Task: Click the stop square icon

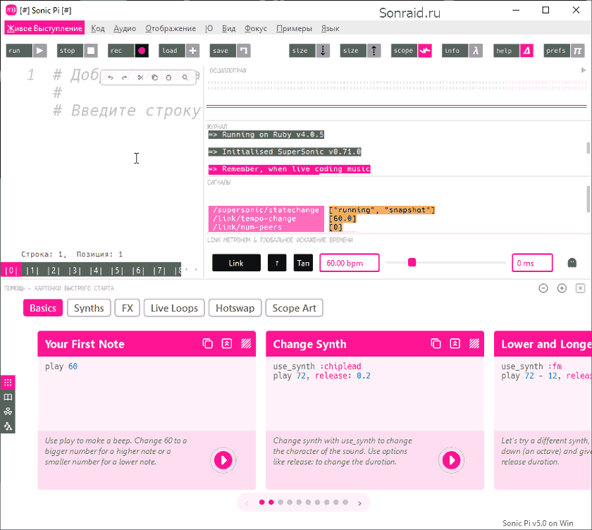Action: click(91, 51)
